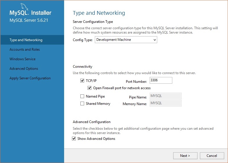
Task: Click the Config Type label
Action: coord(83,40)
